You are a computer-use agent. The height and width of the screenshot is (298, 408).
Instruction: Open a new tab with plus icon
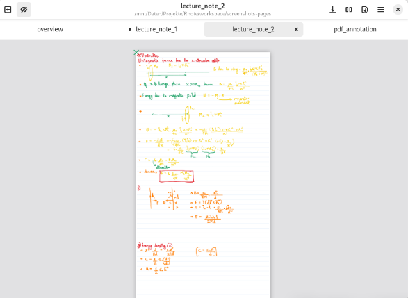pyautogui.click(x=8, y=10)
